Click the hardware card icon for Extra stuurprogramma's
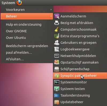The image size is (107, 106). [57, 36]
